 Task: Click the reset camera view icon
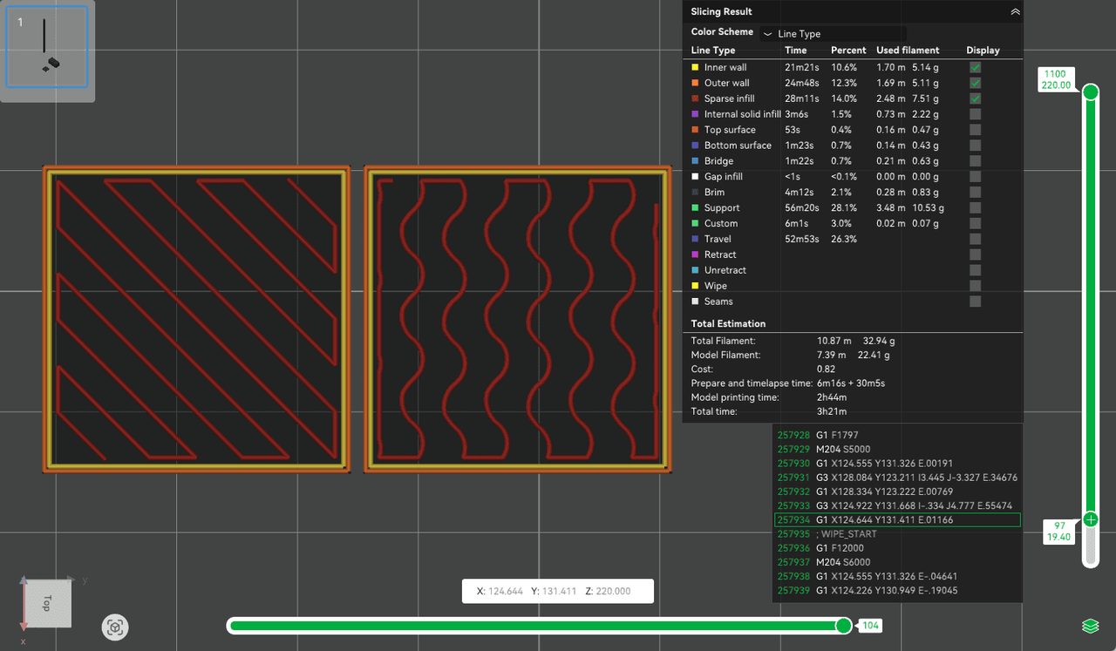115,627
